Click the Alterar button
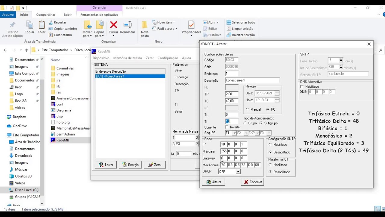The image size is (385, 217). coord(214,182)
